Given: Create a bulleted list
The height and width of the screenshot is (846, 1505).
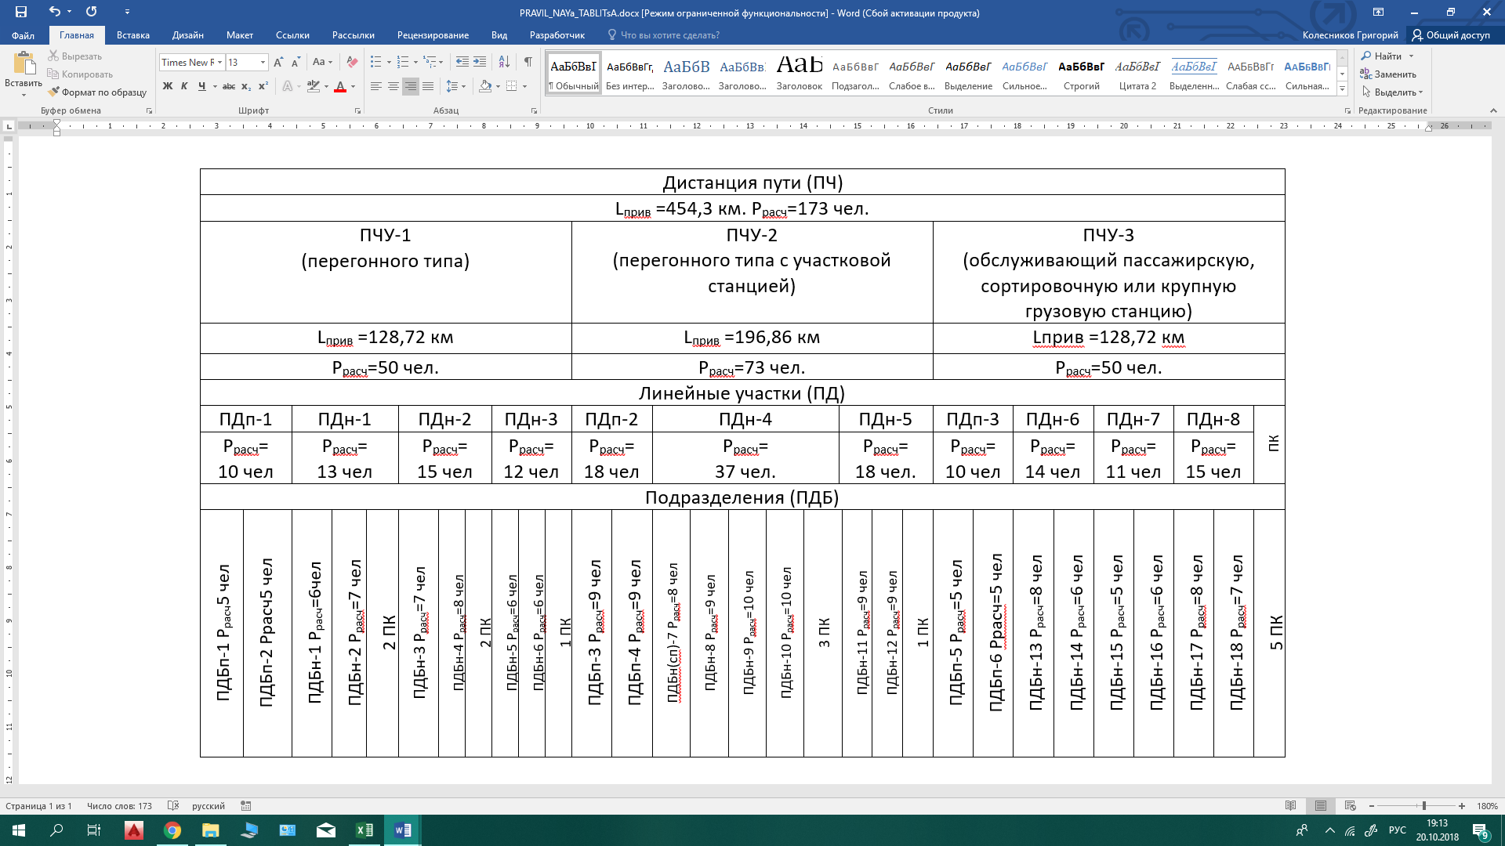Looking at the screenshot, I should point(376,63).
